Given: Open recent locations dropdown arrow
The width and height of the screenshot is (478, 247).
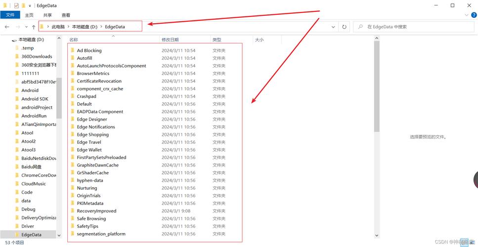Looking at the screenshot, I should coord(27,27).
